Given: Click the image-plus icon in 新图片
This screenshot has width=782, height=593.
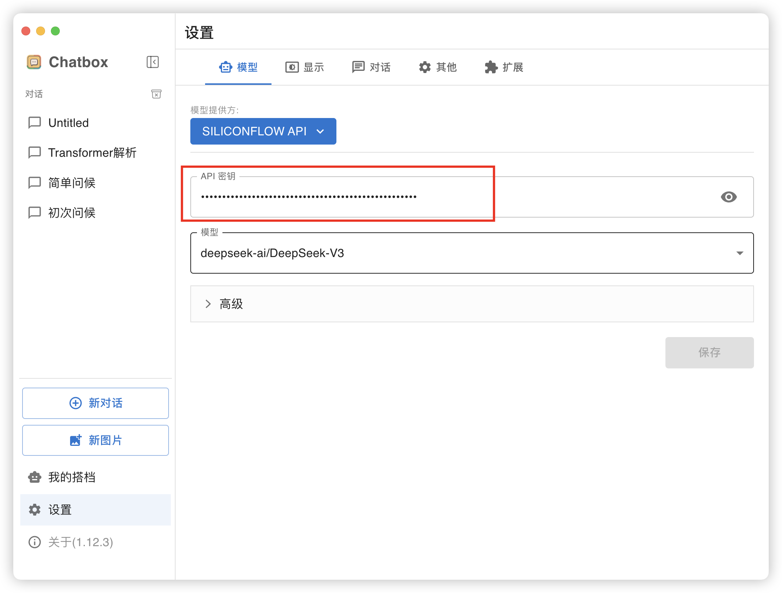Looking at the screenshot, I should [x=76, y=440].
